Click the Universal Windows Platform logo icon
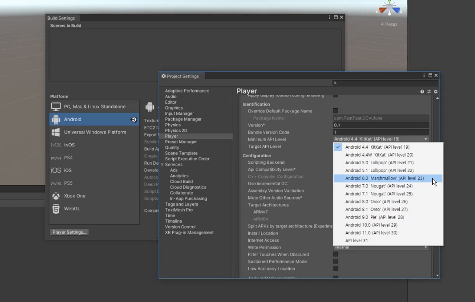 (56, 132)
